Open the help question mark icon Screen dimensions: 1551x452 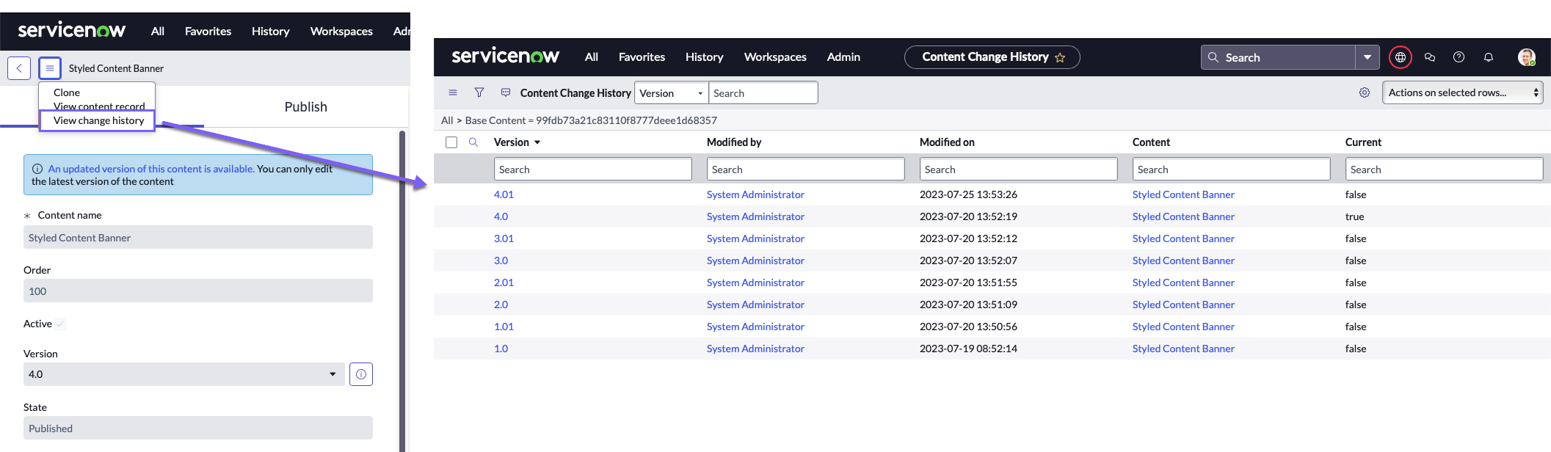(1459, 57)
